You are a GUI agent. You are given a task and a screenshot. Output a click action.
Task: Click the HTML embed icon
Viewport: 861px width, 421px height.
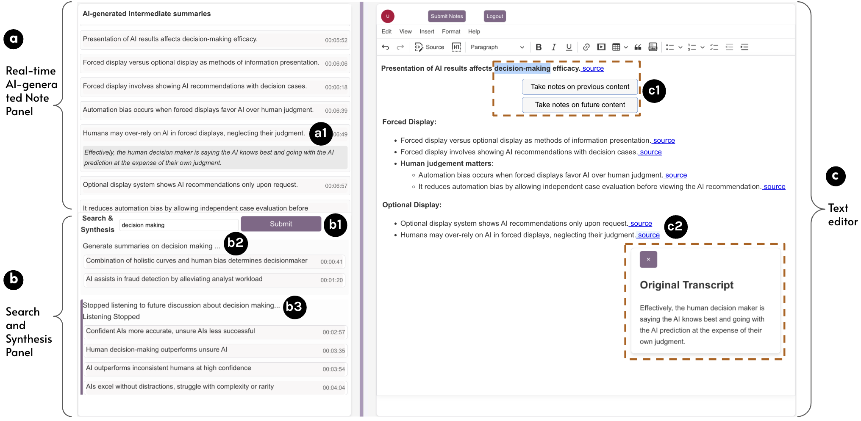tap(653, 47)
